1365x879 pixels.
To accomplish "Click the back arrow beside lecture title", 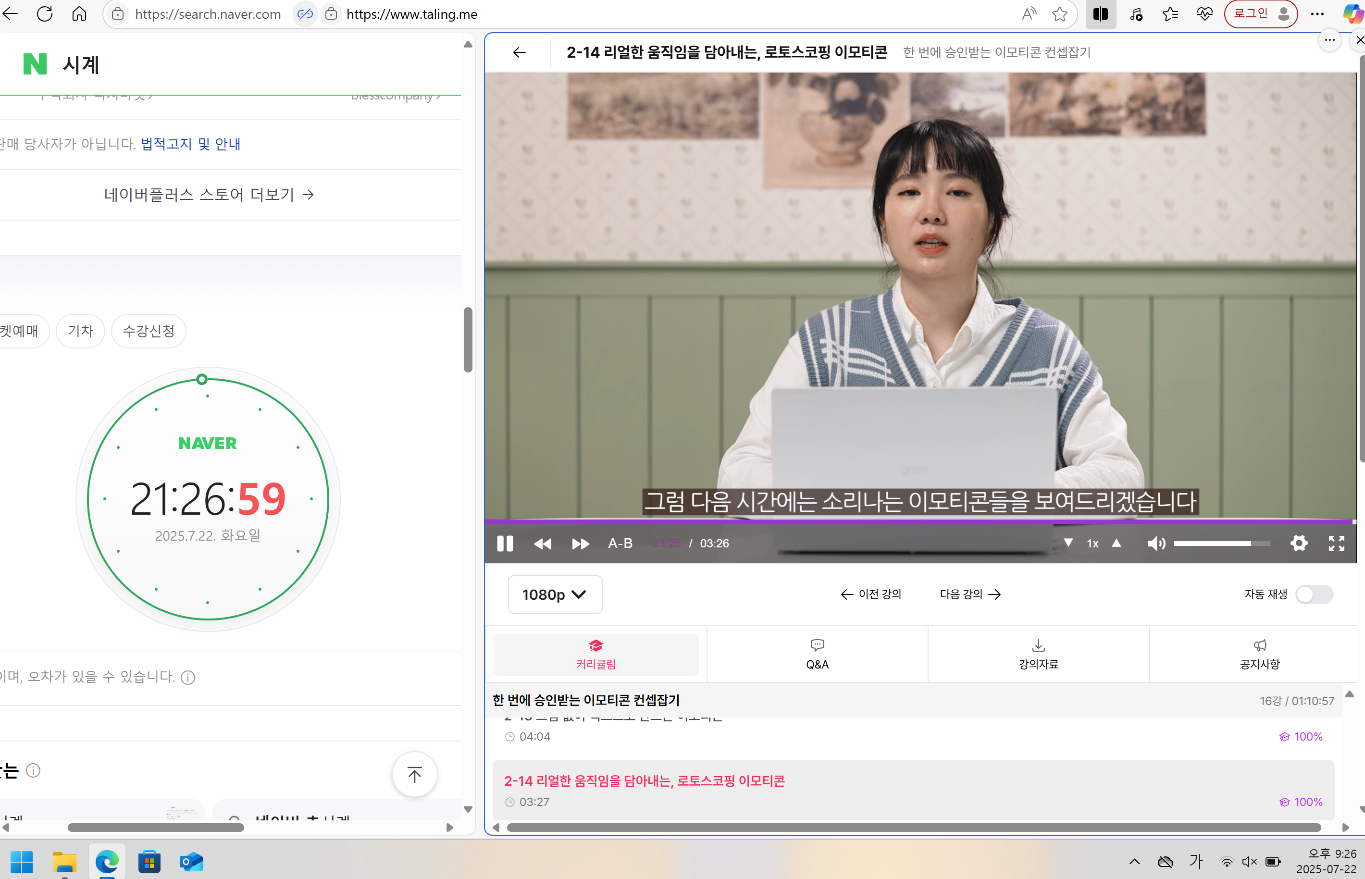I will tap(519, 52).
